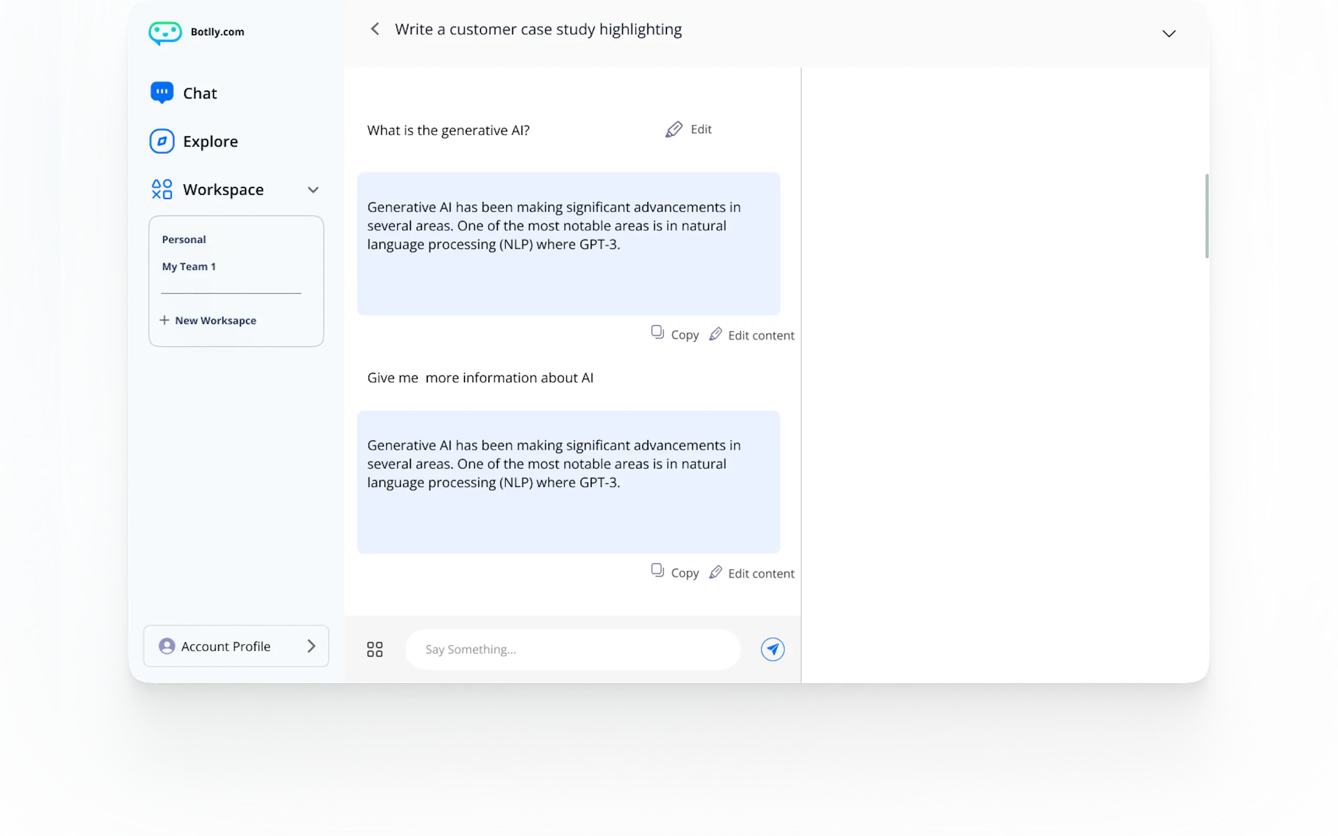
Task: Expand Account Profile right arrow
Action: (311, 646)
